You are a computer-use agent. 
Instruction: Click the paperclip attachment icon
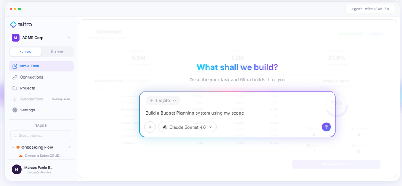(150, 127)
